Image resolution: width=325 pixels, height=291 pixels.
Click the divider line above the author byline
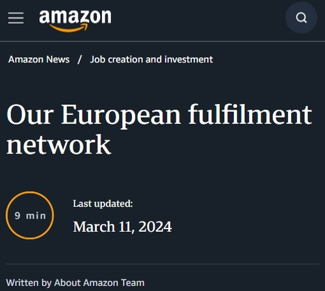(x=162, y=264)
